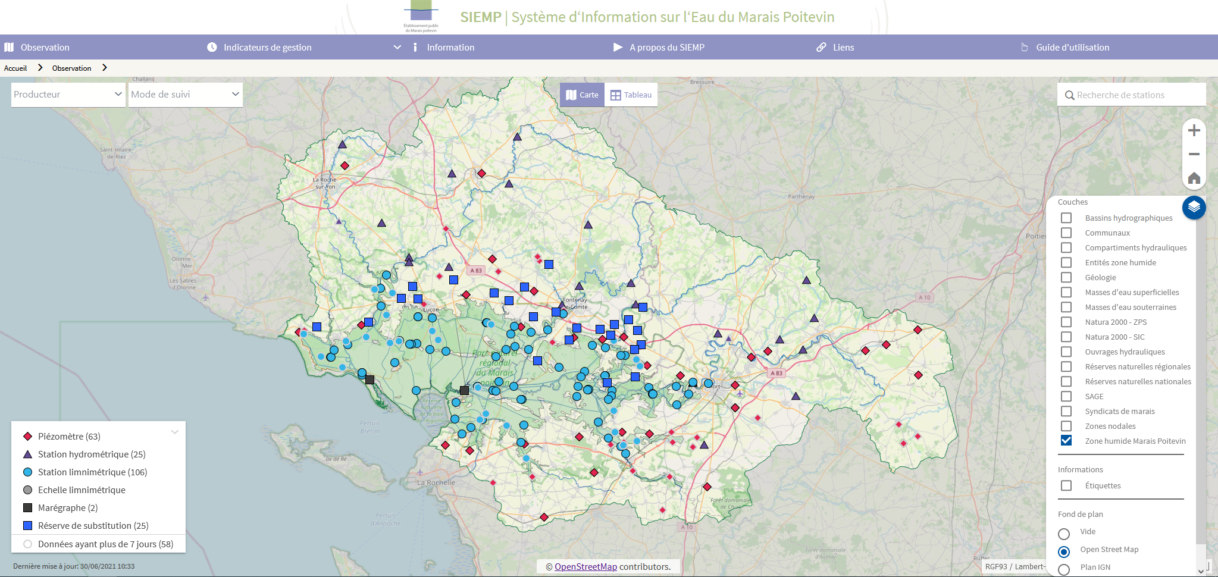This screenshot has height=577, width=1218.
Task: Open the Producteur dropdown
Action: (x=68, y=95)
